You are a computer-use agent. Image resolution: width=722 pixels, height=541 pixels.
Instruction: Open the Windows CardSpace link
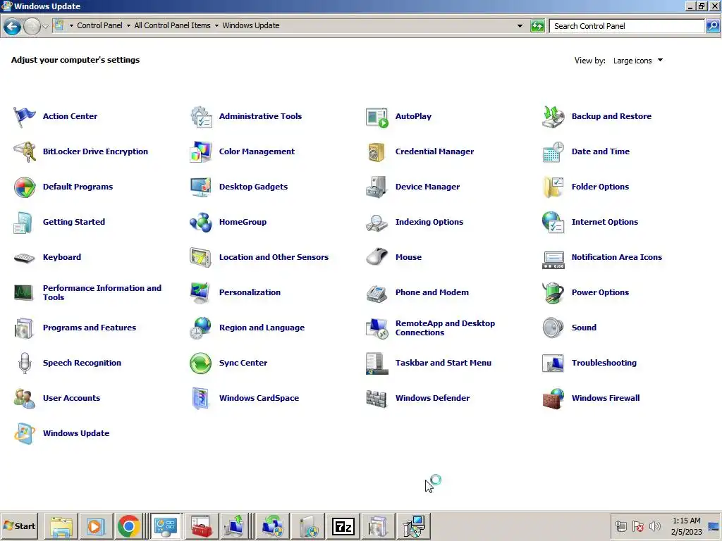pos(259,399)
